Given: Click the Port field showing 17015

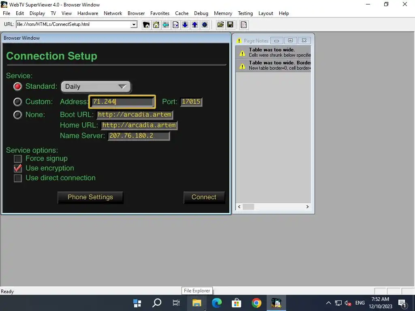Looking at the screenshot, I should pyautogui.click(x=191, y=102).
